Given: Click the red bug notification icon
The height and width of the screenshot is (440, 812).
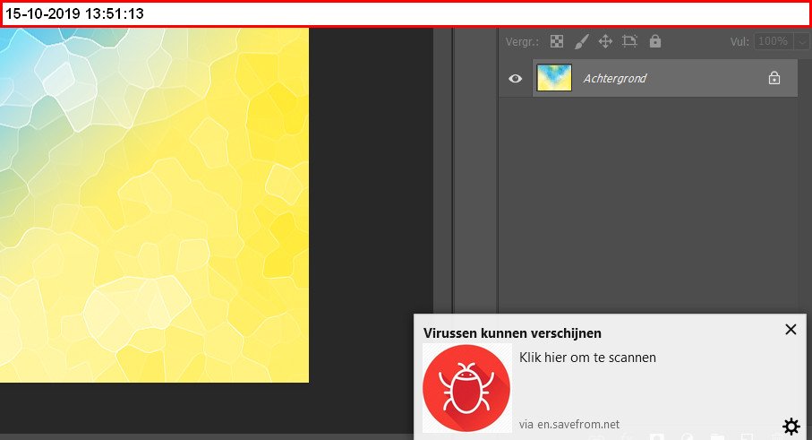Looking at the screenshot, I should point(466,388).
